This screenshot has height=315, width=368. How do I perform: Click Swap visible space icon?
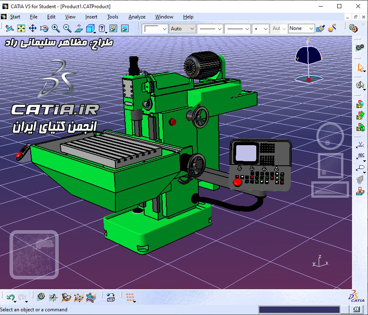point(125,29)
